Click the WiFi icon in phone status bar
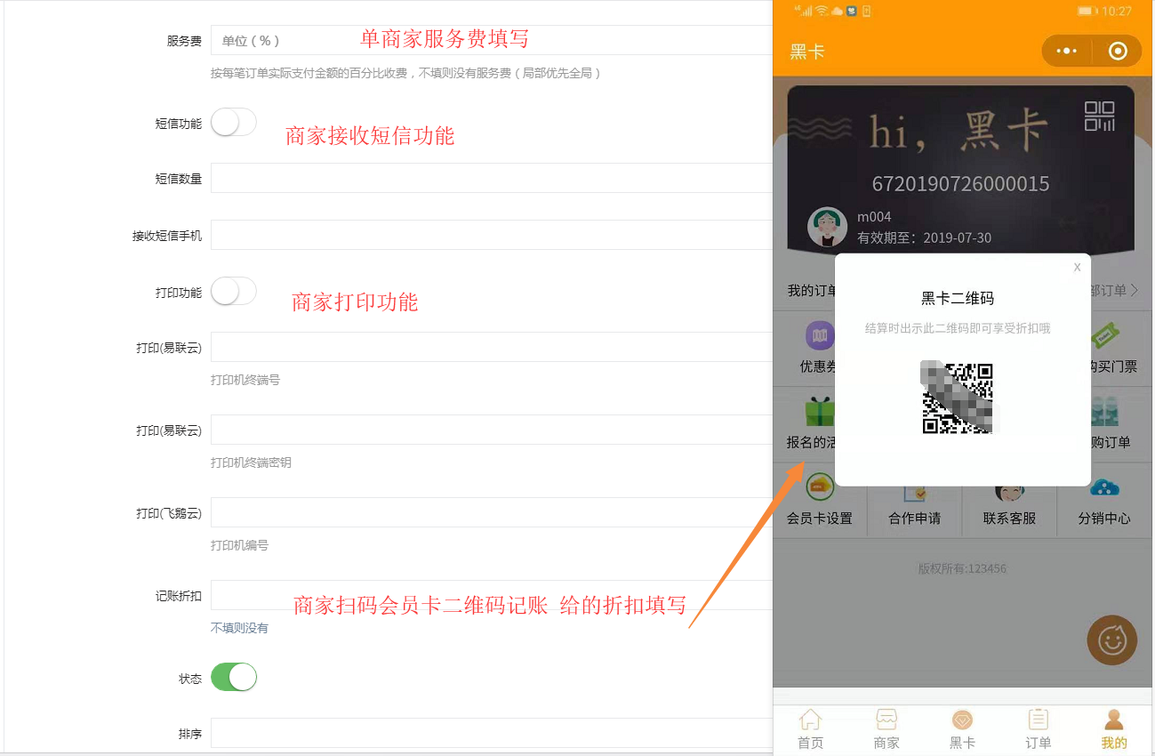Viewport: 1155px width, 756px height. click(822, 12)
